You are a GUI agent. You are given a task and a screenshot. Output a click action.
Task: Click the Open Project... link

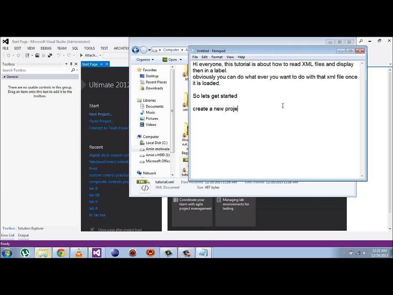pyautogui.click(x=101, y=121)
